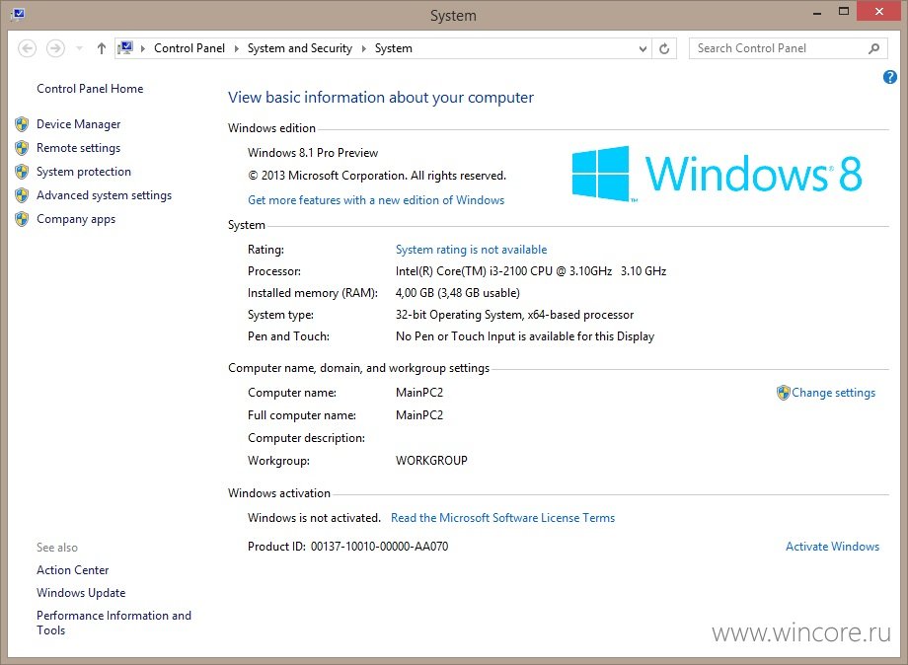Screen dimensions: 908x665
Task: Click the search magnifier icon
Action: (x=873, y=48)
